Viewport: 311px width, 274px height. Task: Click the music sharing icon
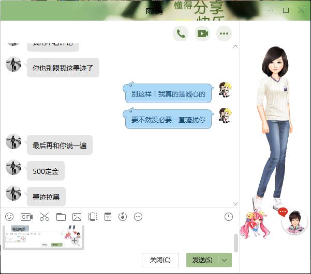tap(123, 217)
